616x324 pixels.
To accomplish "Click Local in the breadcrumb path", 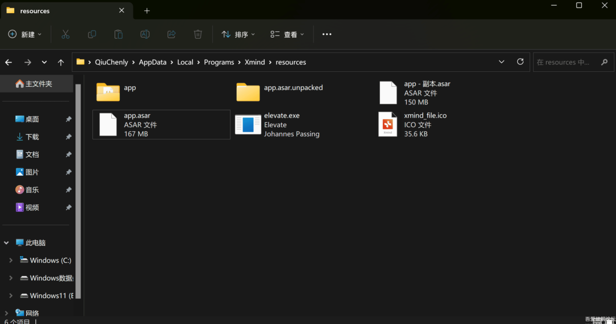I will 185,62.
